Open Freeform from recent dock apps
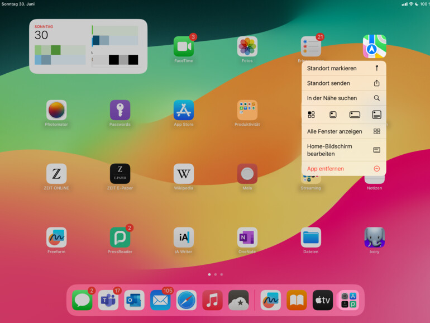 tap(270, 300)
